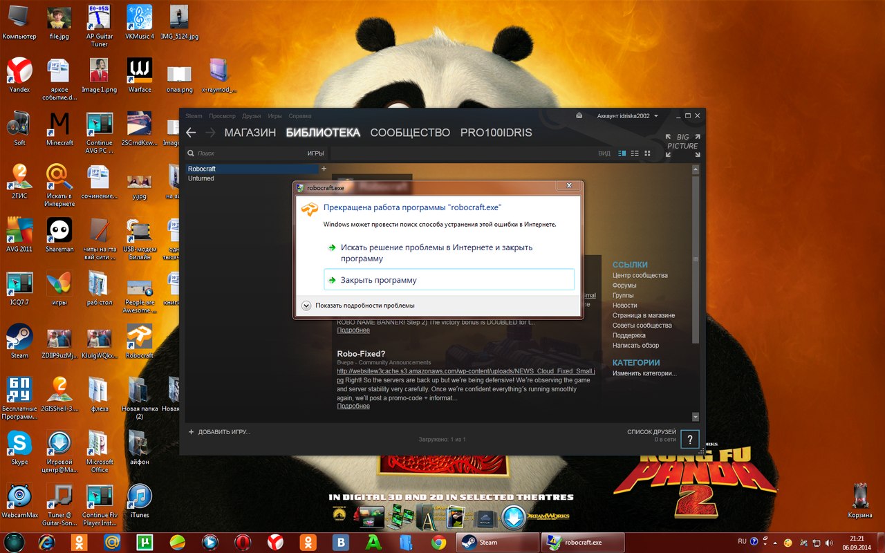This screenshot has width=885, height=553.
Task: Click Подробнее under Robo-Fixed news
Action: 353,406
